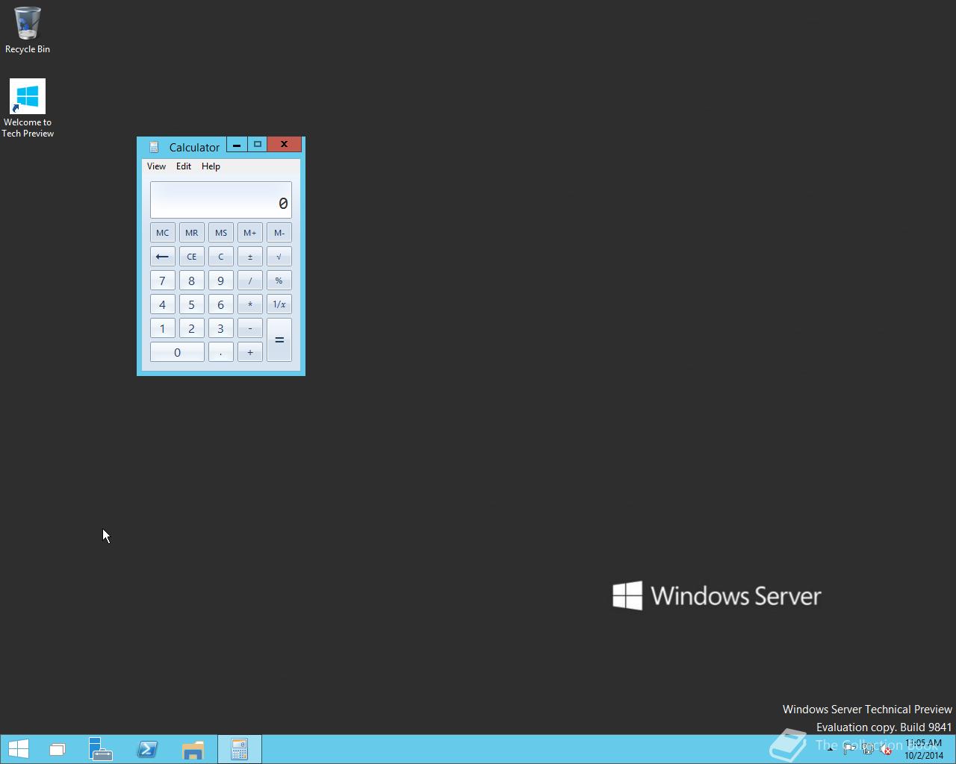Viewport: 956px width, 764px height.
Task: Click digit 8 on Calculator
Action: pos(192,281)
